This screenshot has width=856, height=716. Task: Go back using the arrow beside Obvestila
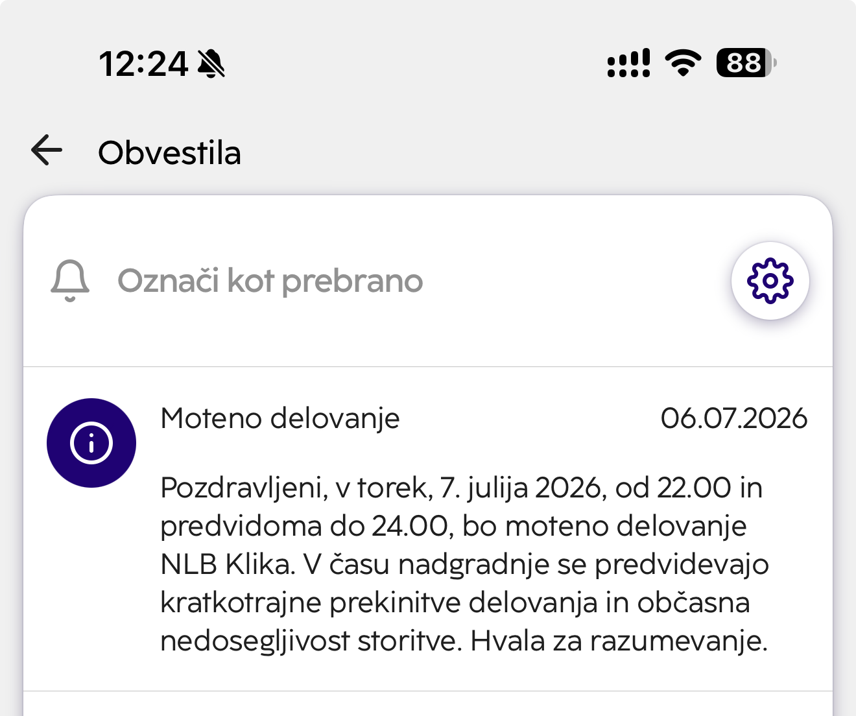coord(47,150)
